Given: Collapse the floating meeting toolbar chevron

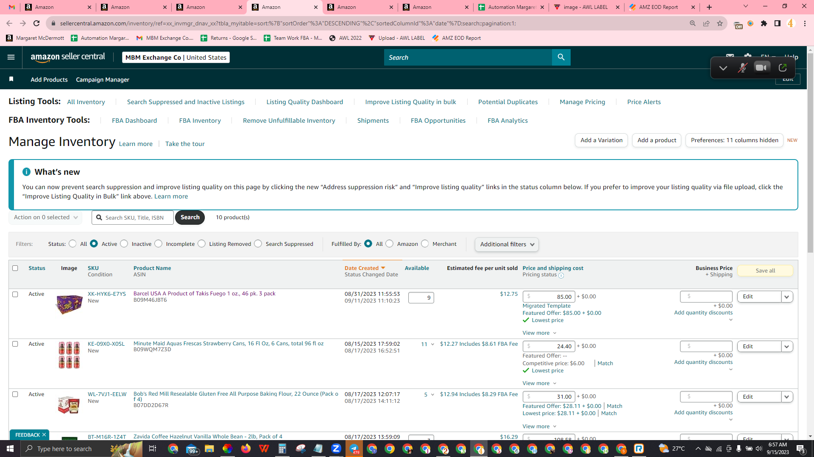Looking at the screenshot, I should click(x=723, y=68).
